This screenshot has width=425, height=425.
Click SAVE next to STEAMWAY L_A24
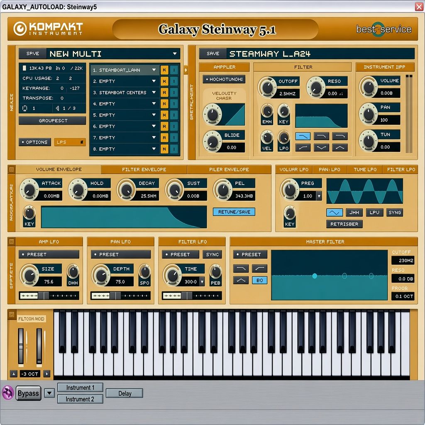tap(213, 54)
